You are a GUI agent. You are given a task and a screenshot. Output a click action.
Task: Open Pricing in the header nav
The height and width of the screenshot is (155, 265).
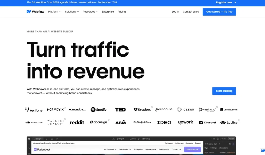(122, 12)
